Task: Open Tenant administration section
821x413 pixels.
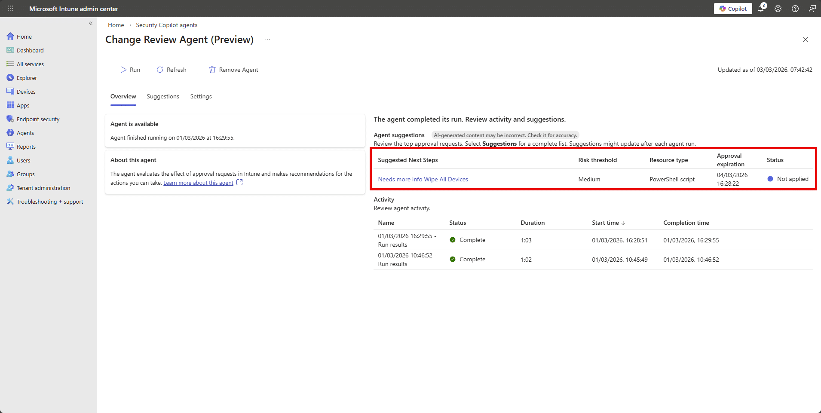Action: pyautogui.click(x=43, y=188)
